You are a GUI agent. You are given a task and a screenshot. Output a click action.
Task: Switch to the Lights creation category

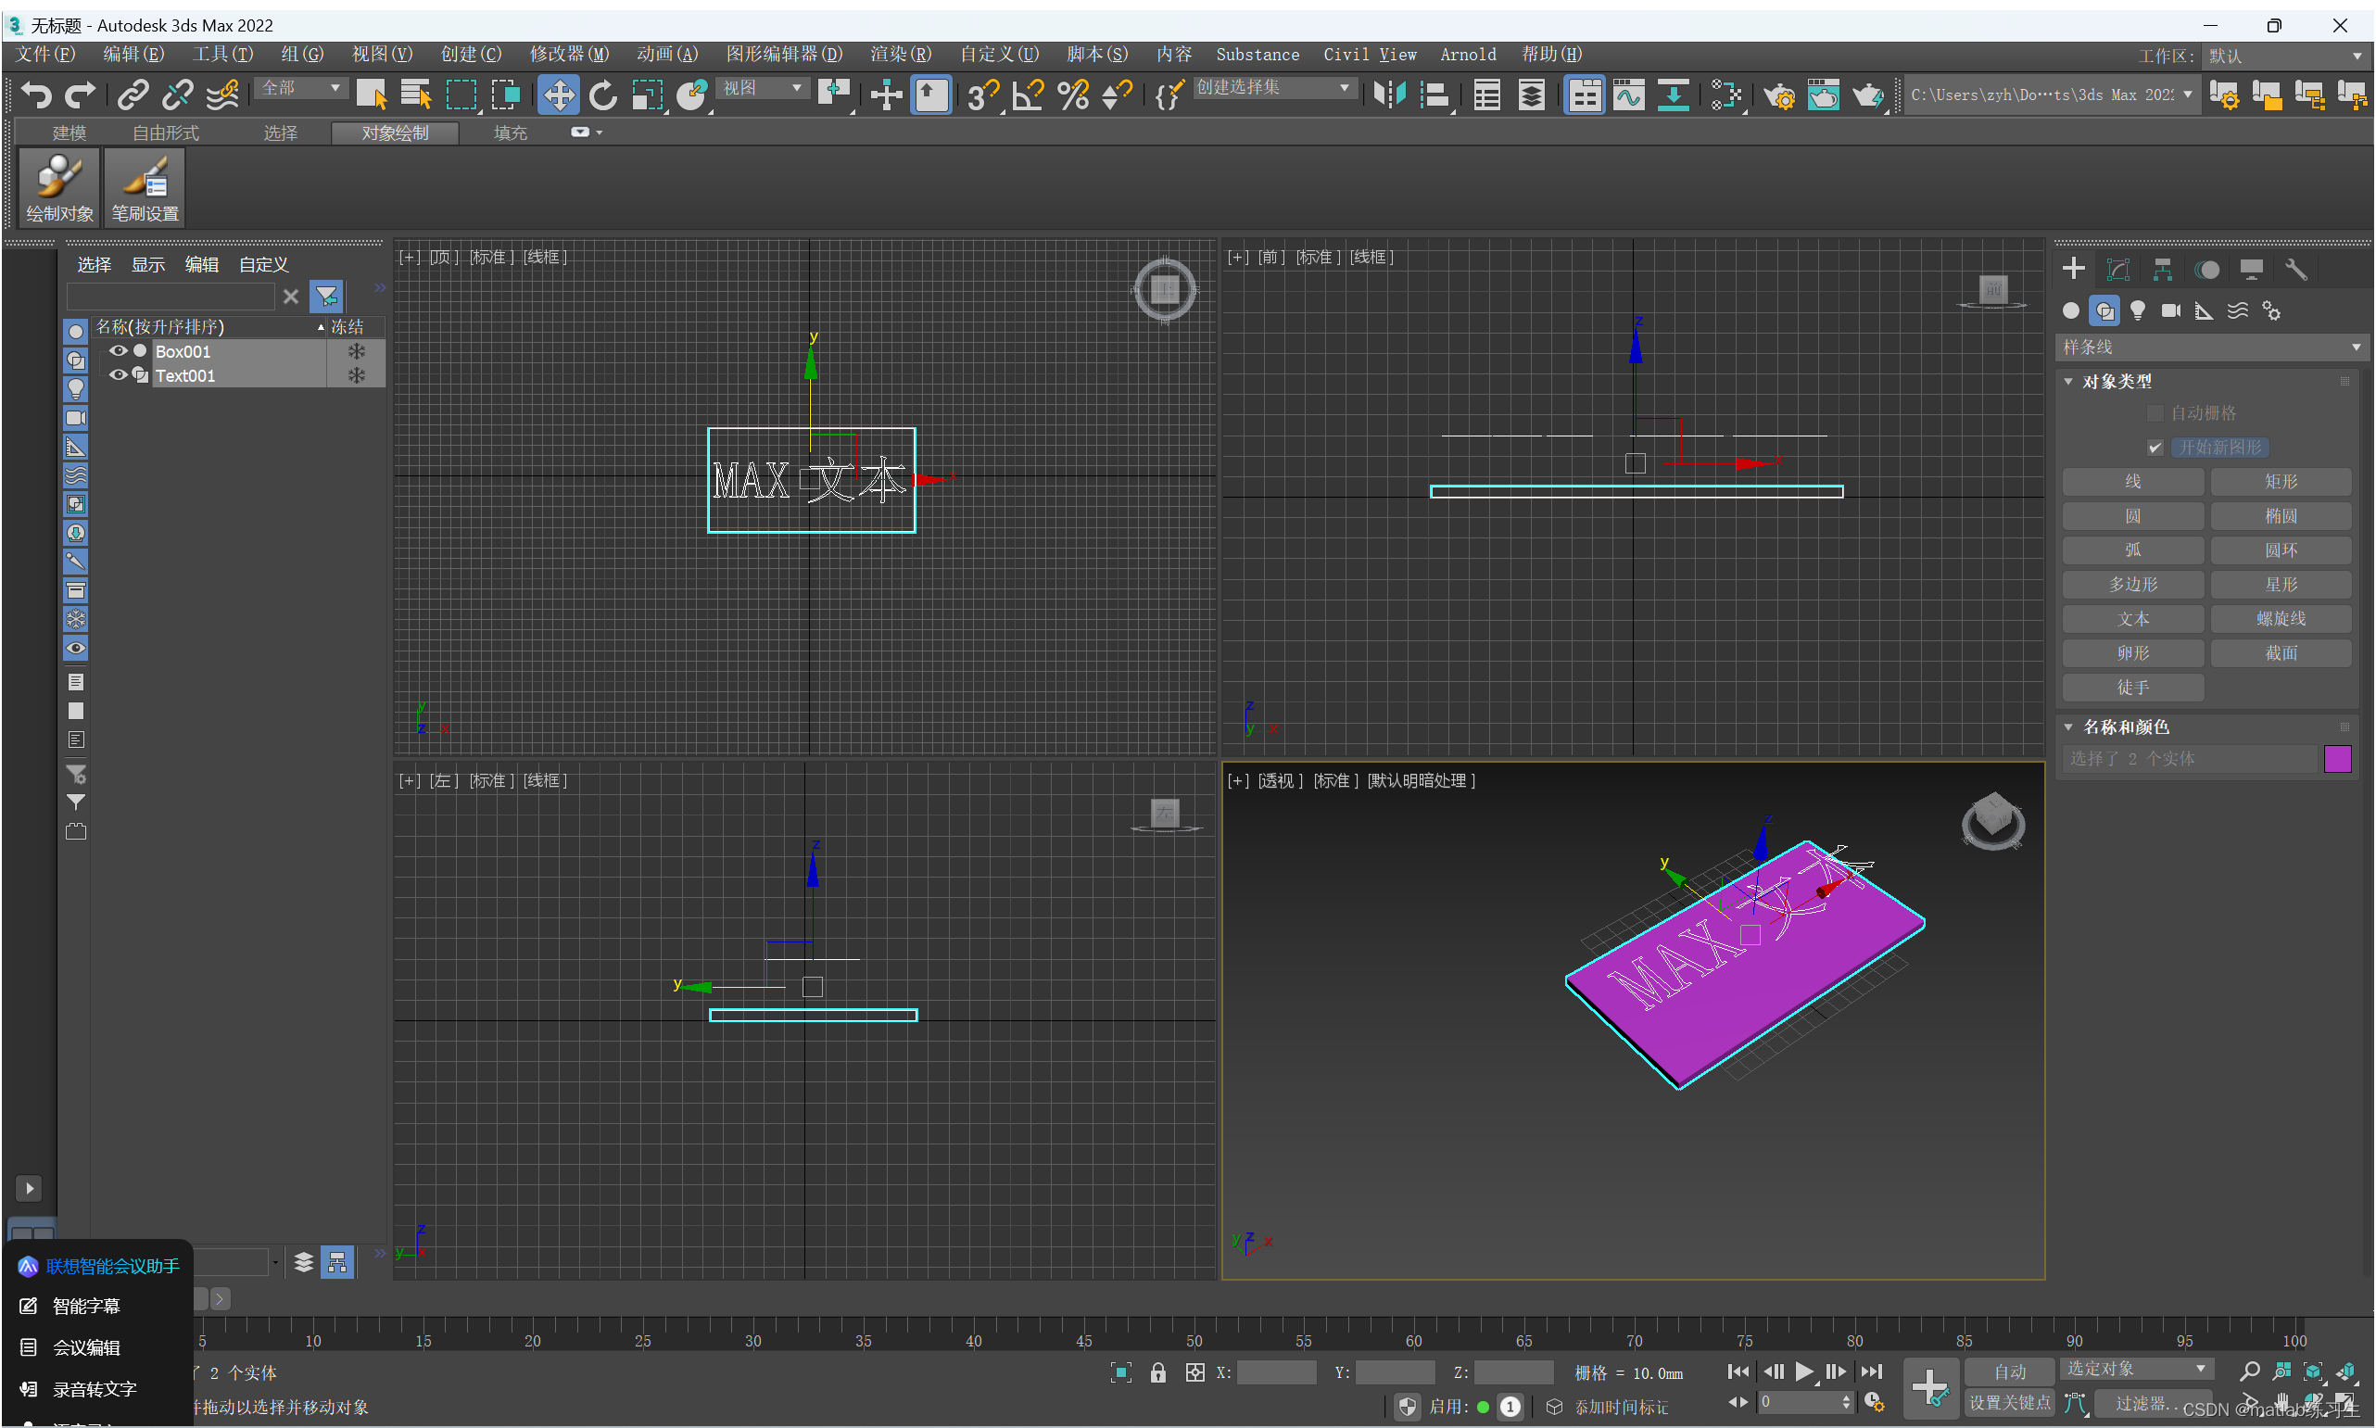coord(2138,310)
